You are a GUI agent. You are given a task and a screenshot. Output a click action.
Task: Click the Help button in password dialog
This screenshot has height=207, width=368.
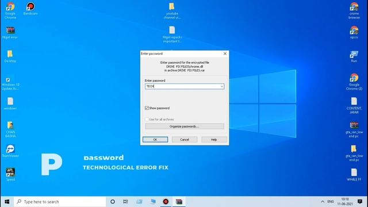(x=214, y=140)
